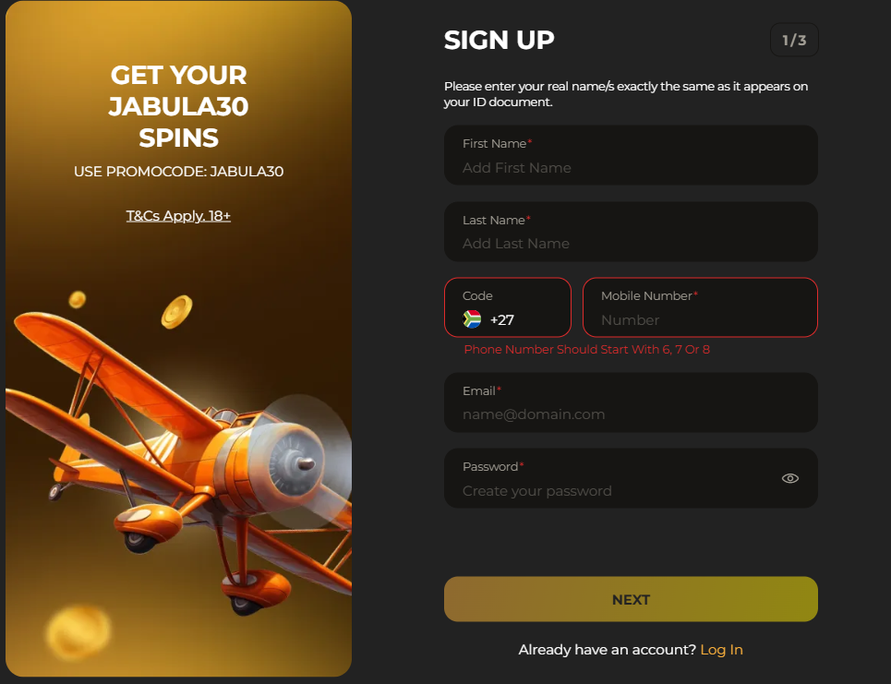This screenshot has width=891, height=684.
Task: Click the red phone number error message
Action: point(586,350)
